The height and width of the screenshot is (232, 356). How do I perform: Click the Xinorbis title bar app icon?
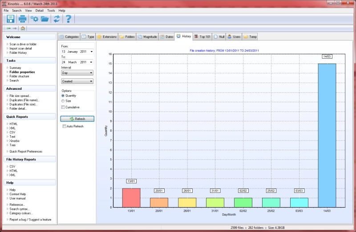point(4,4)
